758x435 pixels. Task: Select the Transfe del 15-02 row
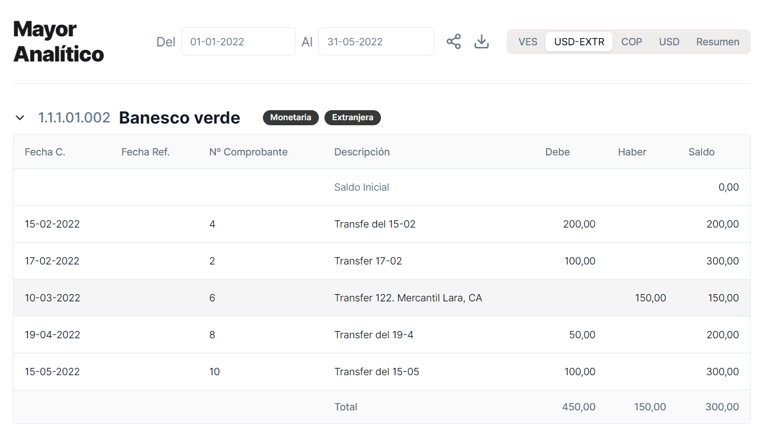pyautogui.click(x=375, y=224)
